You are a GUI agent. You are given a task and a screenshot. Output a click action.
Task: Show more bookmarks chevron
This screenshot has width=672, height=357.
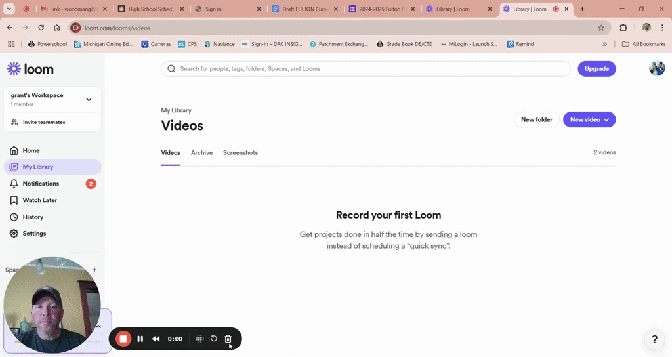tap(604, 44)
